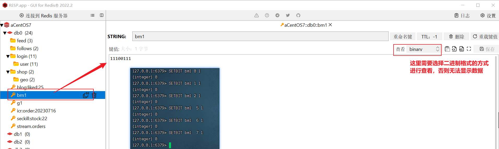Toggle full-screen value editor icon
The image size is (499, 149).
click(469, 49)
